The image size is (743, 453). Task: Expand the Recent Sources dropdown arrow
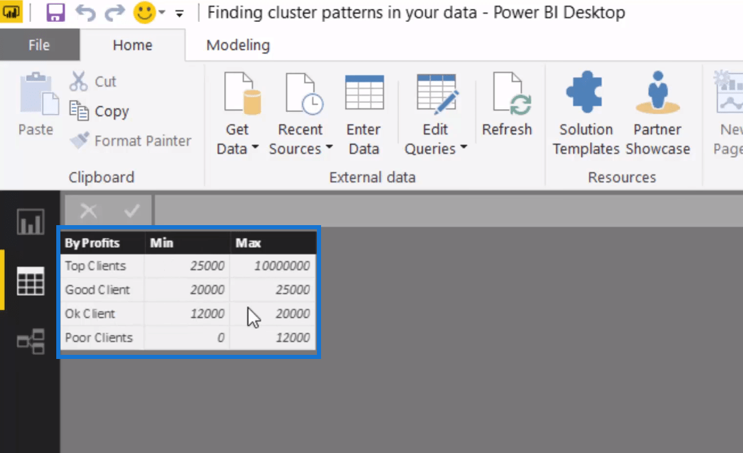coord(329,148)
